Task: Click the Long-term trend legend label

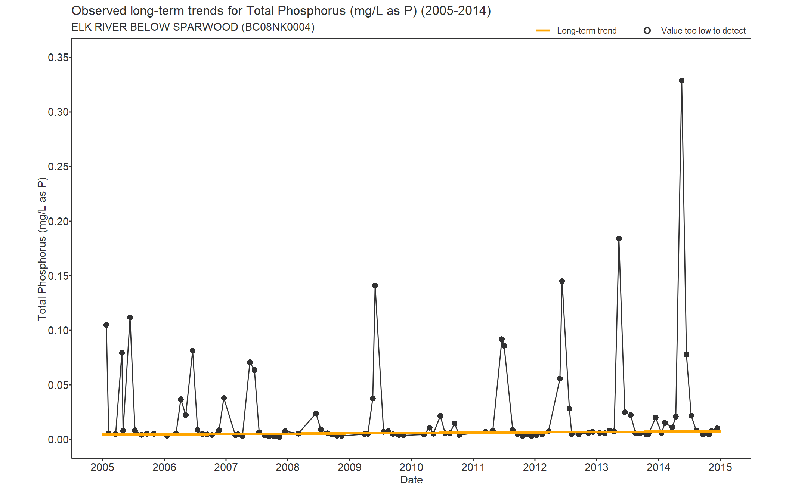Action: [587, 31]
